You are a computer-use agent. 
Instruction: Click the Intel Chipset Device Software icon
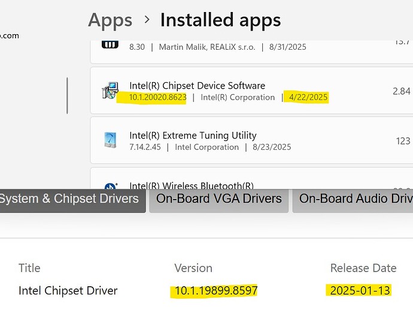(110, 91)
